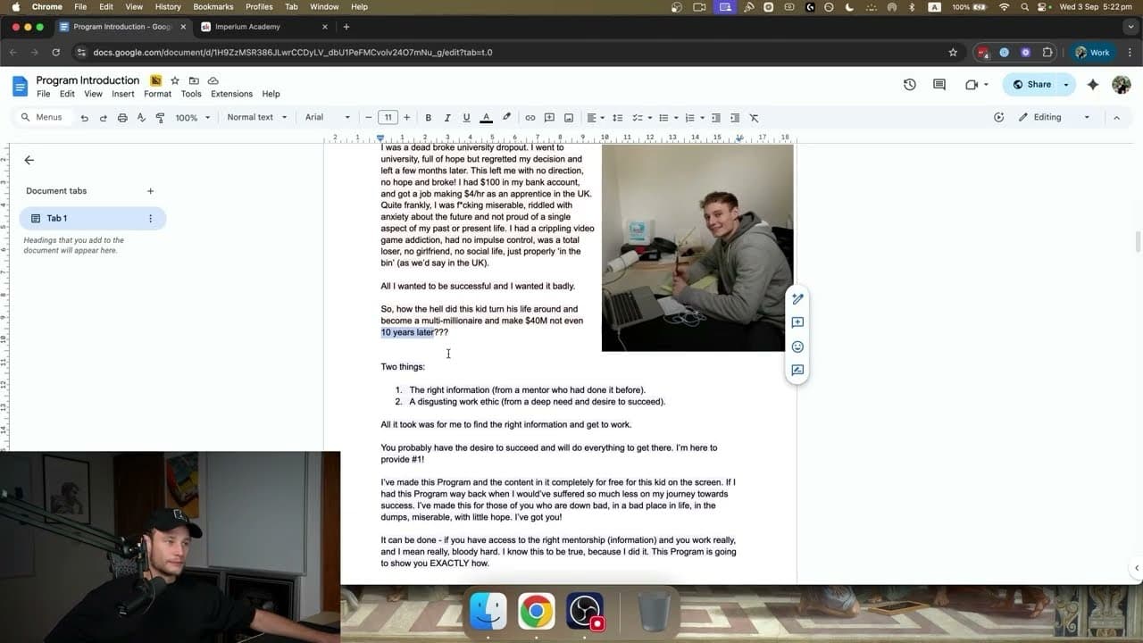1143x643 pixels.
Task: Open line and paragraph spacing menu
Action: click(x=618, y=118)
